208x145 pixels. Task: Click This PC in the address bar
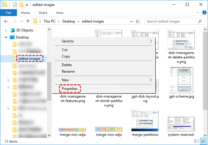50,21
